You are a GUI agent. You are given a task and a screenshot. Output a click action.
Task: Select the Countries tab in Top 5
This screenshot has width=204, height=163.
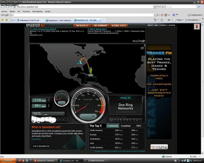(x=126, y=126)
